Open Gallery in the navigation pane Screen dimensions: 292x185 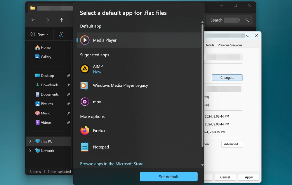pyautogui.click(x=43, y=57)
